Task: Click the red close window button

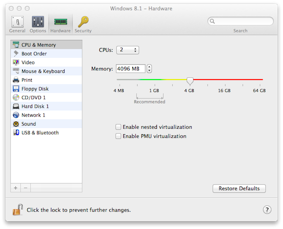Action: pyautogui.click(x=11, y=8)
